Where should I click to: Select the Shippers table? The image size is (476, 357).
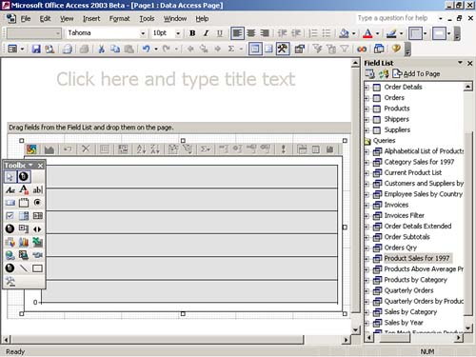point(396,119)
